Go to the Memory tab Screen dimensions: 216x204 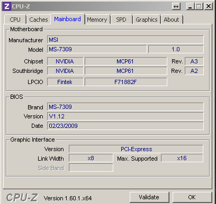tap(97, 20)
